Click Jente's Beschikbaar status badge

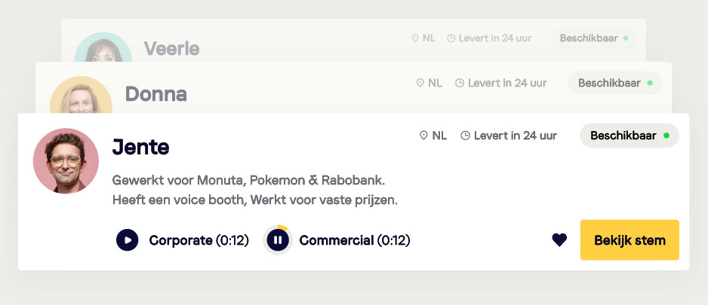629,136
